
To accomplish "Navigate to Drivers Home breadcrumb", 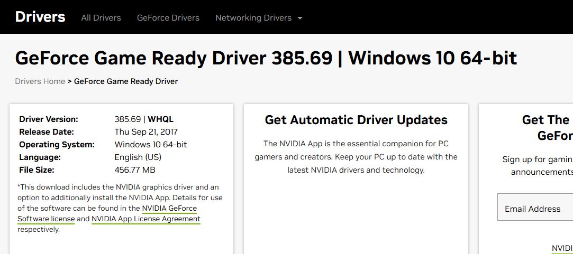I will (40, 81).
